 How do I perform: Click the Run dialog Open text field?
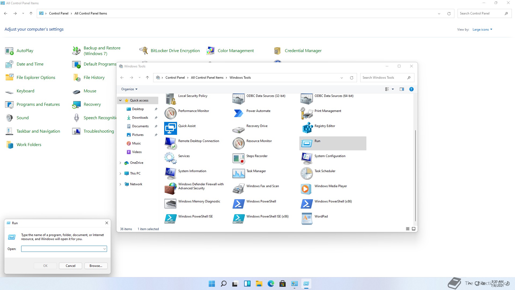62,249
